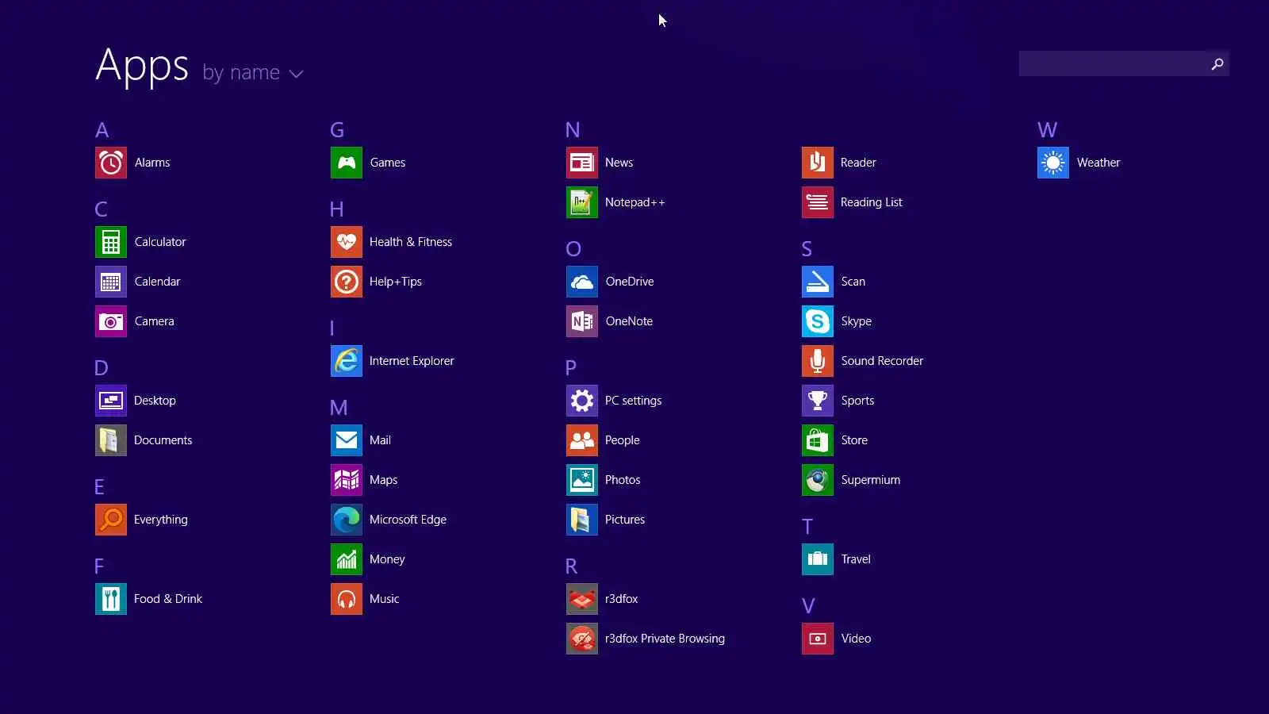The height and width of the screenshot is (714, 1269).
Task: Select the letter E group header
Action: [x=99, y=487]
